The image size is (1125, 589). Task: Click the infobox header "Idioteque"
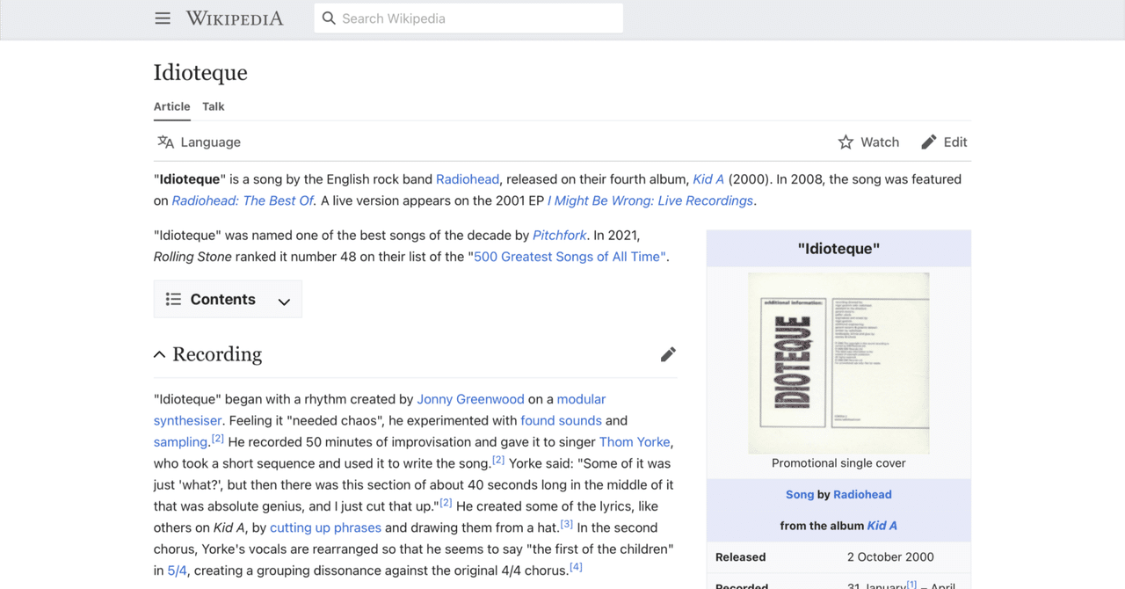click(x=838, y=249)
